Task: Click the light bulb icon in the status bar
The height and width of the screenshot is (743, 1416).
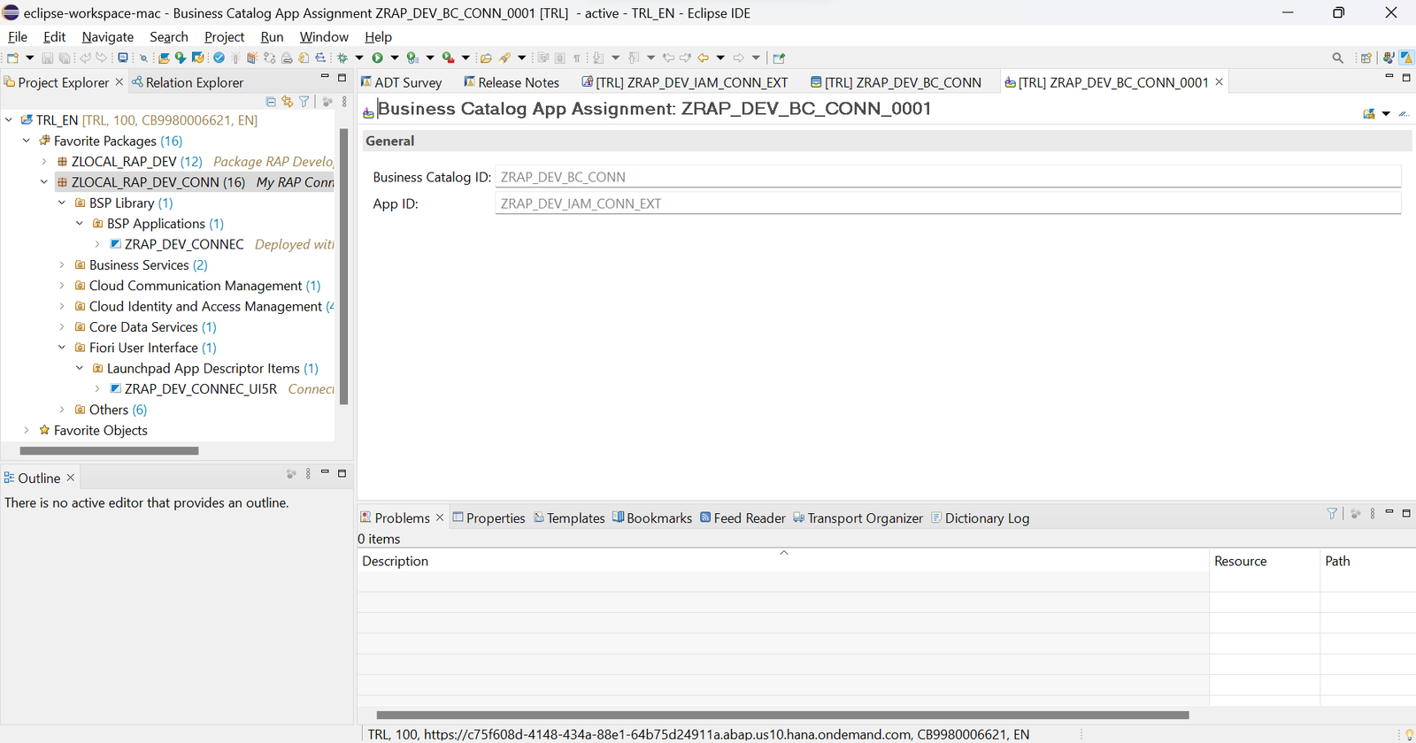Action: coord(1409,734)
